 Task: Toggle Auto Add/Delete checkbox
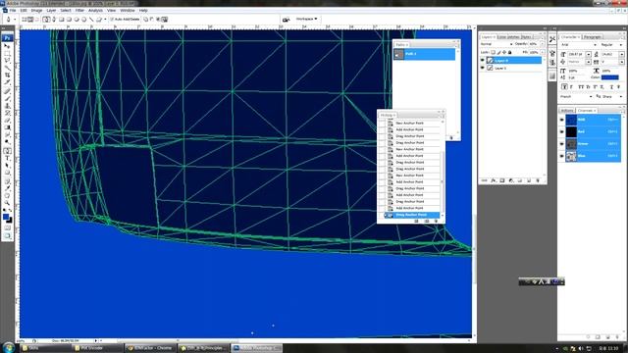pos(112,20)
